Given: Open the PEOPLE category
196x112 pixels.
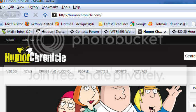Looking at the screenshot, I should tap(83, 71).
